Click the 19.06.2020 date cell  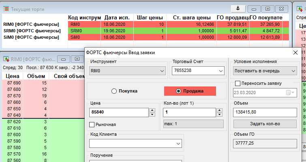point(117,31)
